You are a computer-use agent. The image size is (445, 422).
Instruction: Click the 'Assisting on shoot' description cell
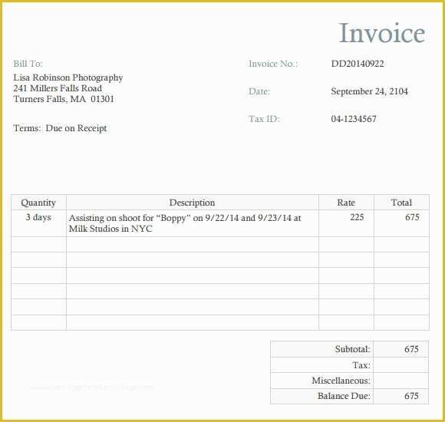192,223
